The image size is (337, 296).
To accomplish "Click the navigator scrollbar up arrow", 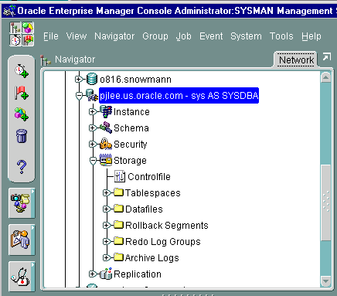I will [x=326, y=77].
